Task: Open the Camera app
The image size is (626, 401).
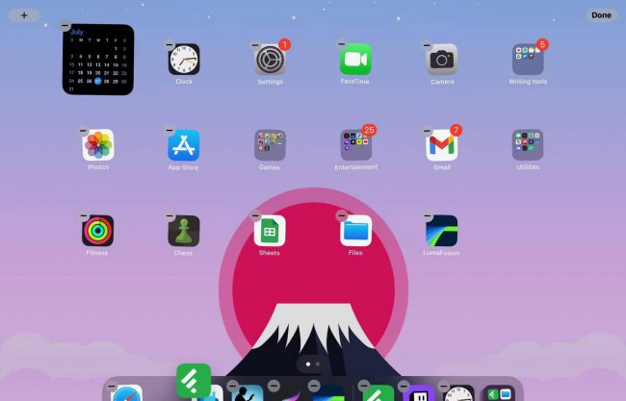Action: 441,60
